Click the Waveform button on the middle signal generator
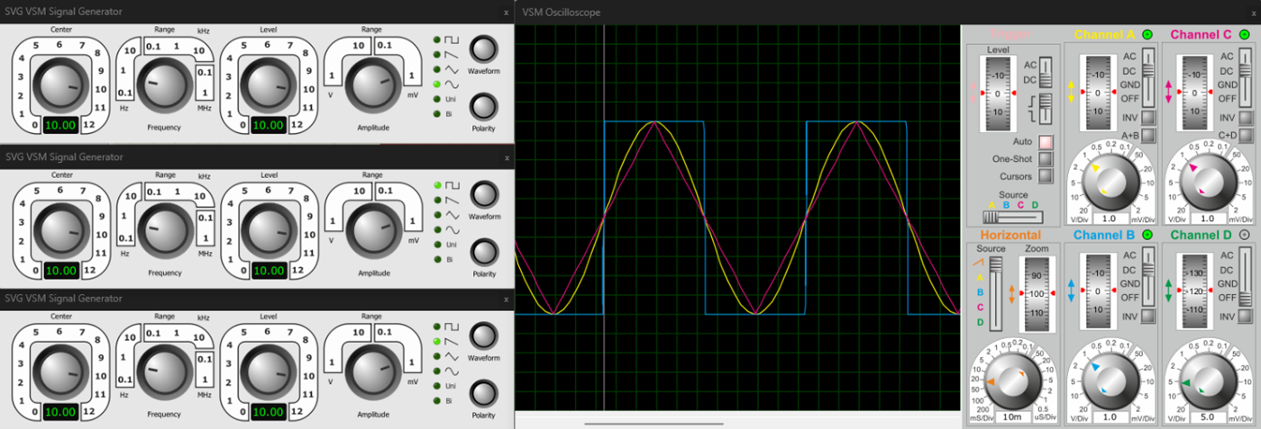This screenshot has height=429, width=1261. click(483, 194)
